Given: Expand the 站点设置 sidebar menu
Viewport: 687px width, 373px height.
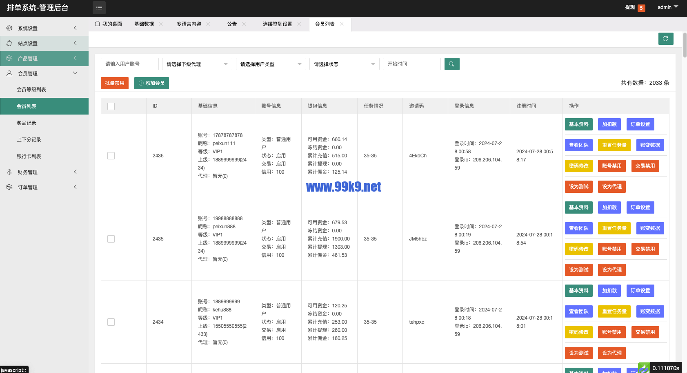Looking at the screenshot, I should click(x=44, y=43).
